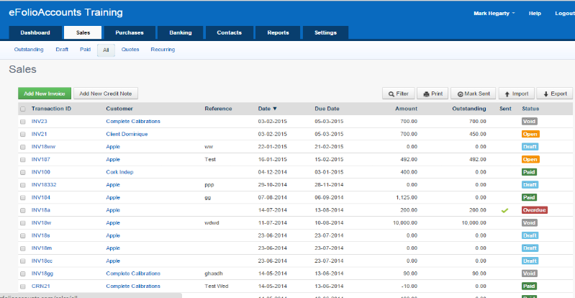The height and width of the screenshot is (298, 575).
Task: Open invoice INV18gg
Action: pyautogui.click(x=42, y=274)
